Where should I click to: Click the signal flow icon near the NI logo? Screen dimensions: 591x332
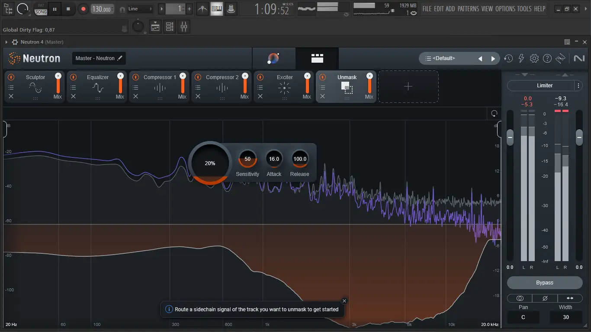561,58
